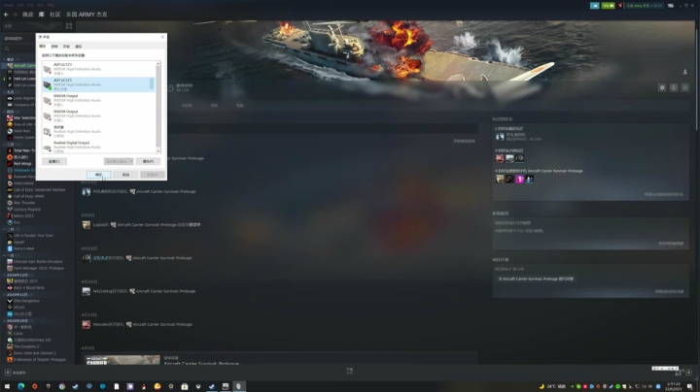The width and height of the screenshot is (700, 392).
Task: Click the Garry's Mod game icon in library
Action: tap(10, 248)
